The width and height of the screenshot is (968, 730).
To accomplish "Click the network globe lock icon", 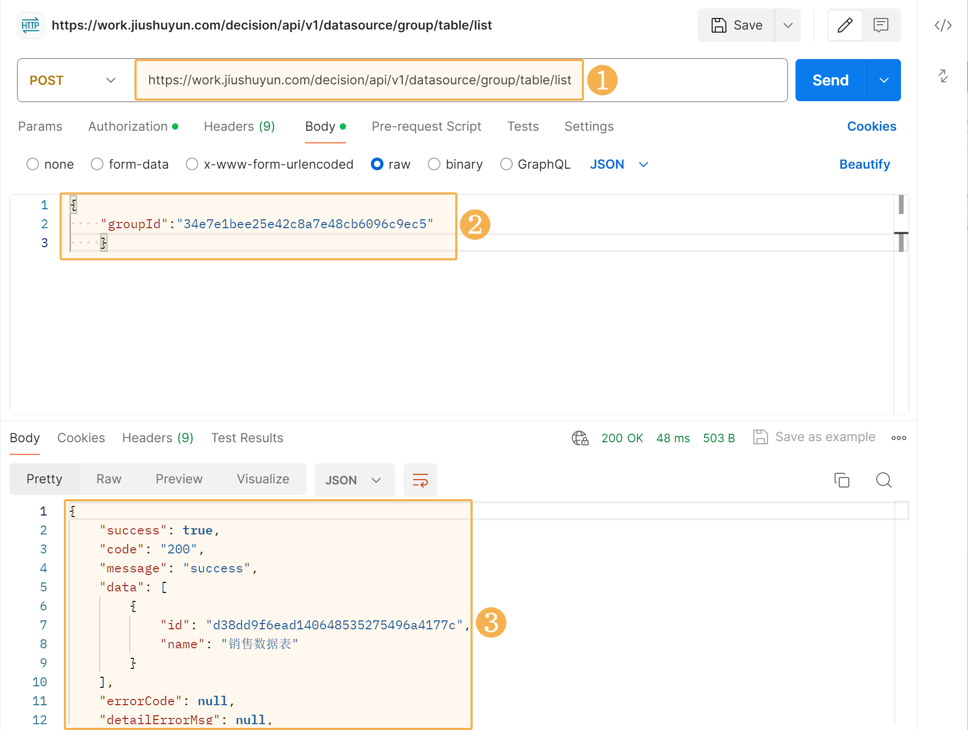I will 580,438.
